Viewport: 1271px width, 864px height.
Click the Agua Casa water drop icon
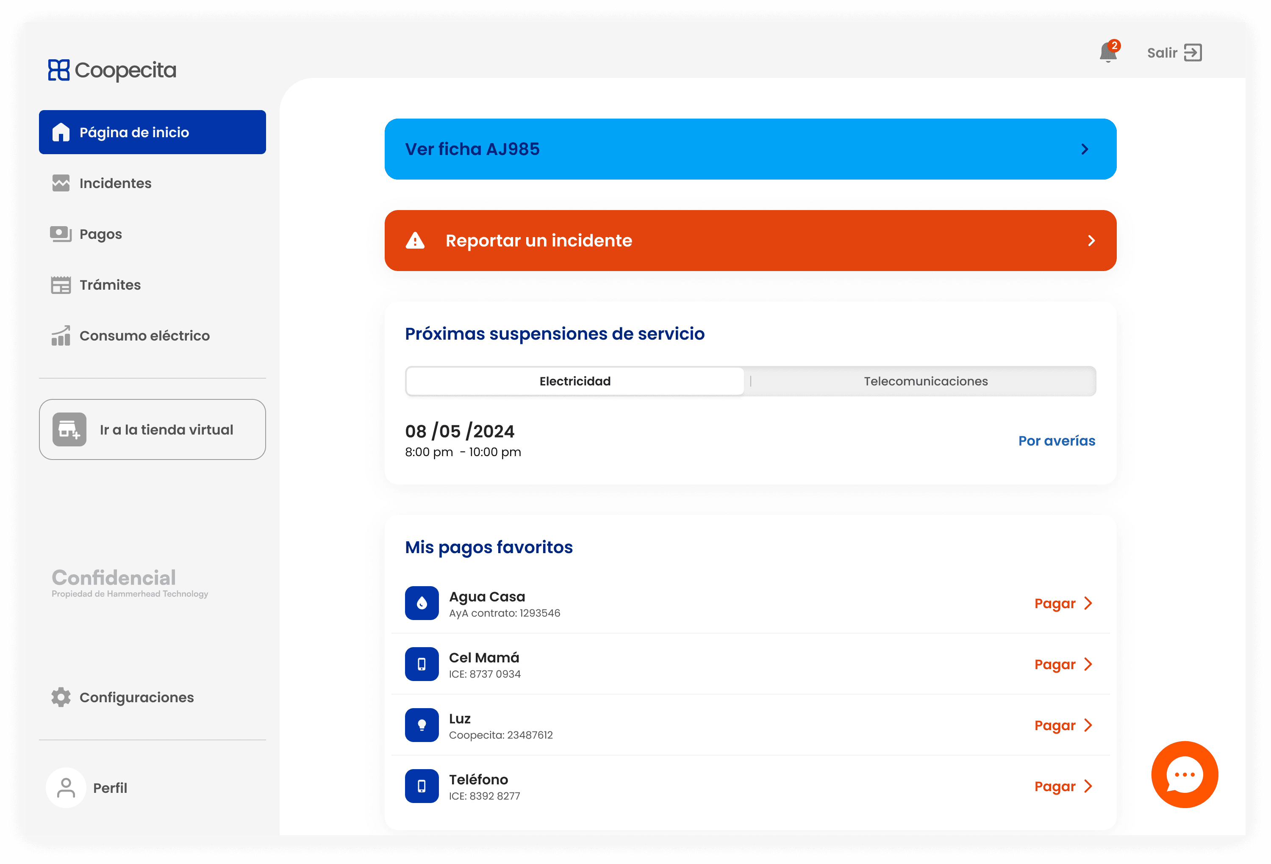pyautogui.click(x=422, y=603)
